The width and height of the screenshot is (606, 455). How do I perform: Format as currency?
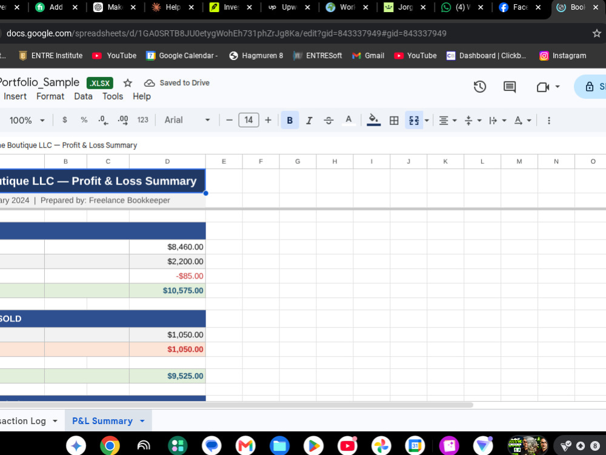click(65, 120)
